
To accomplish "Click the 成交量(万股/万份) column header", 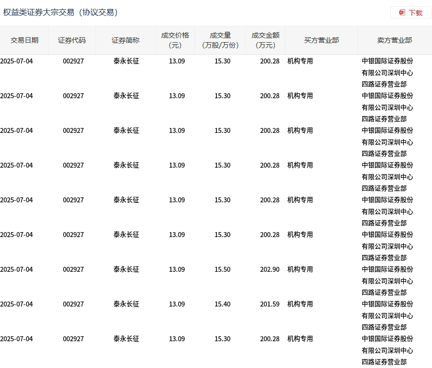I will pos(220,40).
